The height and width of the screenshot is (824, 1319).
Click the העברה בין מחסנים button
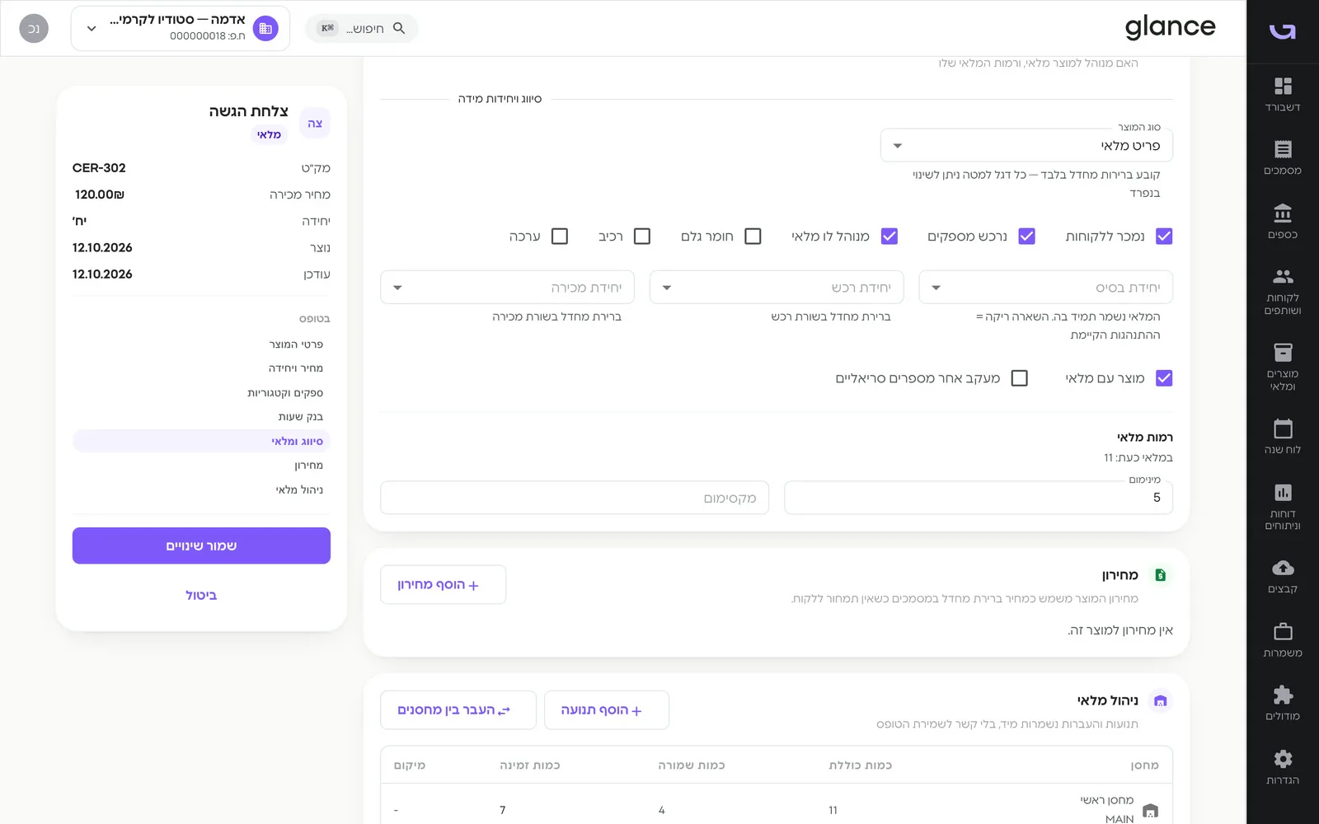click(x=458, y=710)
